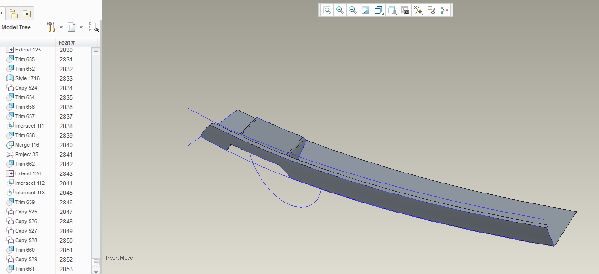The height and width of the screenshot is (274, 599).
Task: Click feature number 2833 cell
Action: point(66,79)
